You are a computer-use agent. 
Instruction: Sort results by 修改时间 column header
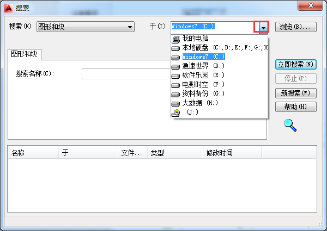232,153
